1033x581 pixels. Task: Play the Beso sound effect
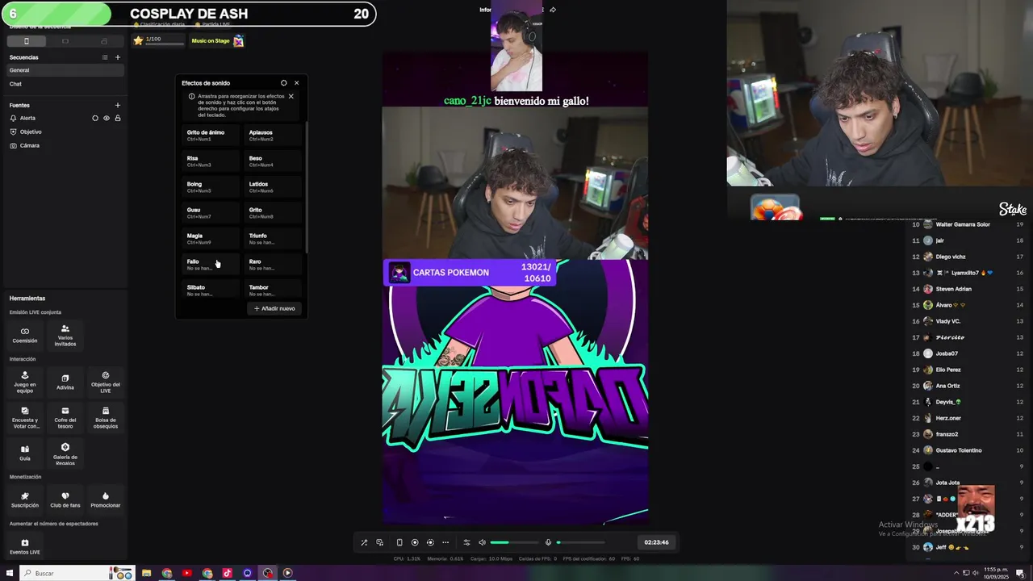tap(273, 161)
